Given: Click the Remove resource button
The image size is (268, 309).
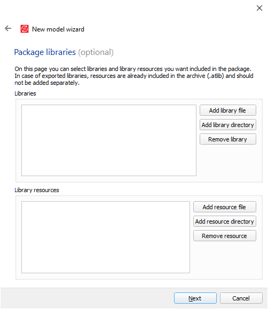Looking at the screenshot, I should [x=225, y=236].
